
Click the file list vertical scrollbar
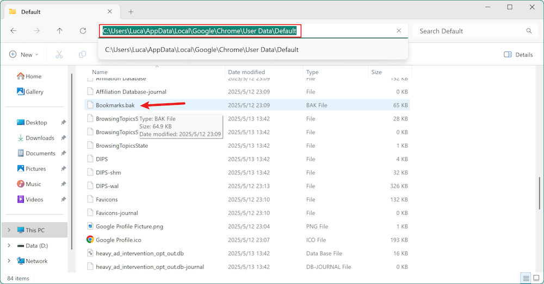(x=540, y=193)
